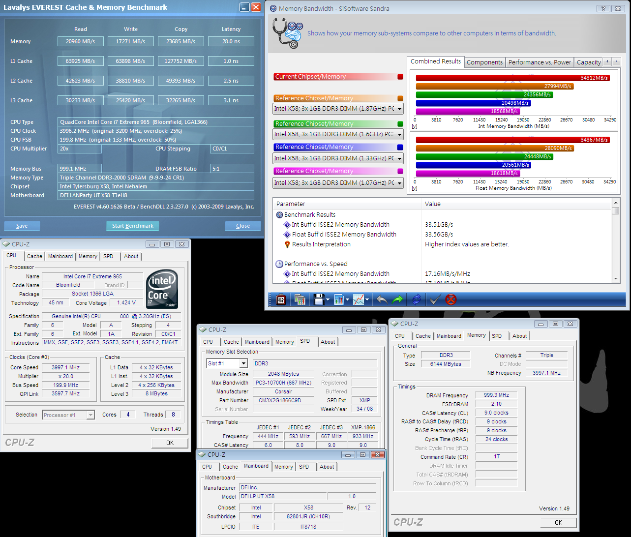Open the 1.87GHz reference chipset dropdown
631x537 pixels.
pos(399,109)
